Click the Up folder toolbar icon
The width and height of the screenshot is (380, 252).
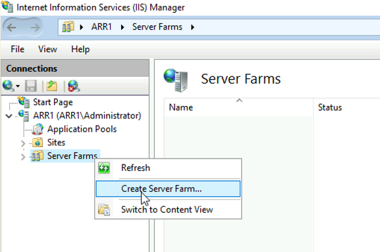51,86
